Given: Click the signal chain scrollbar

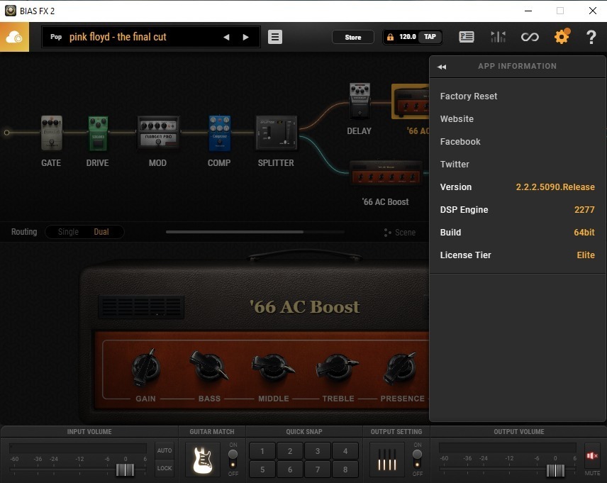Looking at the screenshot, I should (235, 232).
